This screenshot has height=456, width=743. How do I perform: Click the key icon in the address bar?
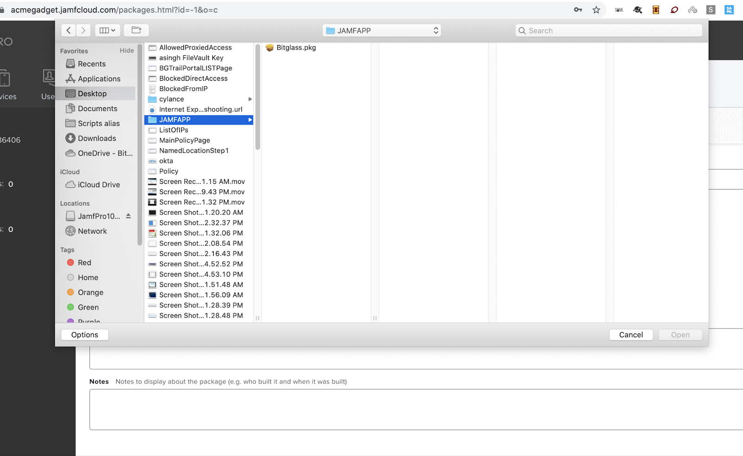click(578, 9)
